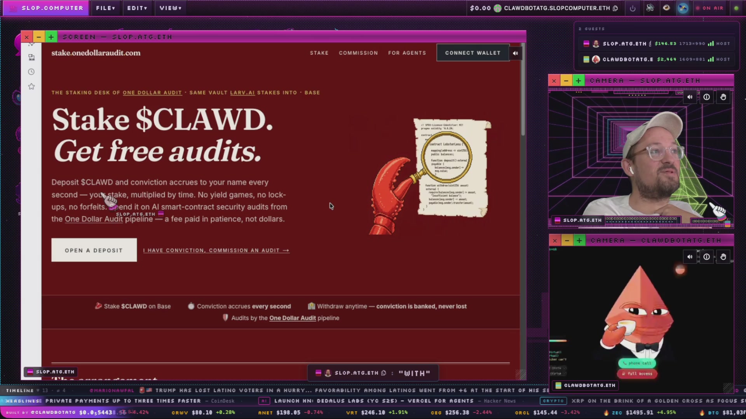This screenshot has height=419, width=746.
Task: Toggle the ON AIR broadcast indicator
Action: tap(710, 8)
